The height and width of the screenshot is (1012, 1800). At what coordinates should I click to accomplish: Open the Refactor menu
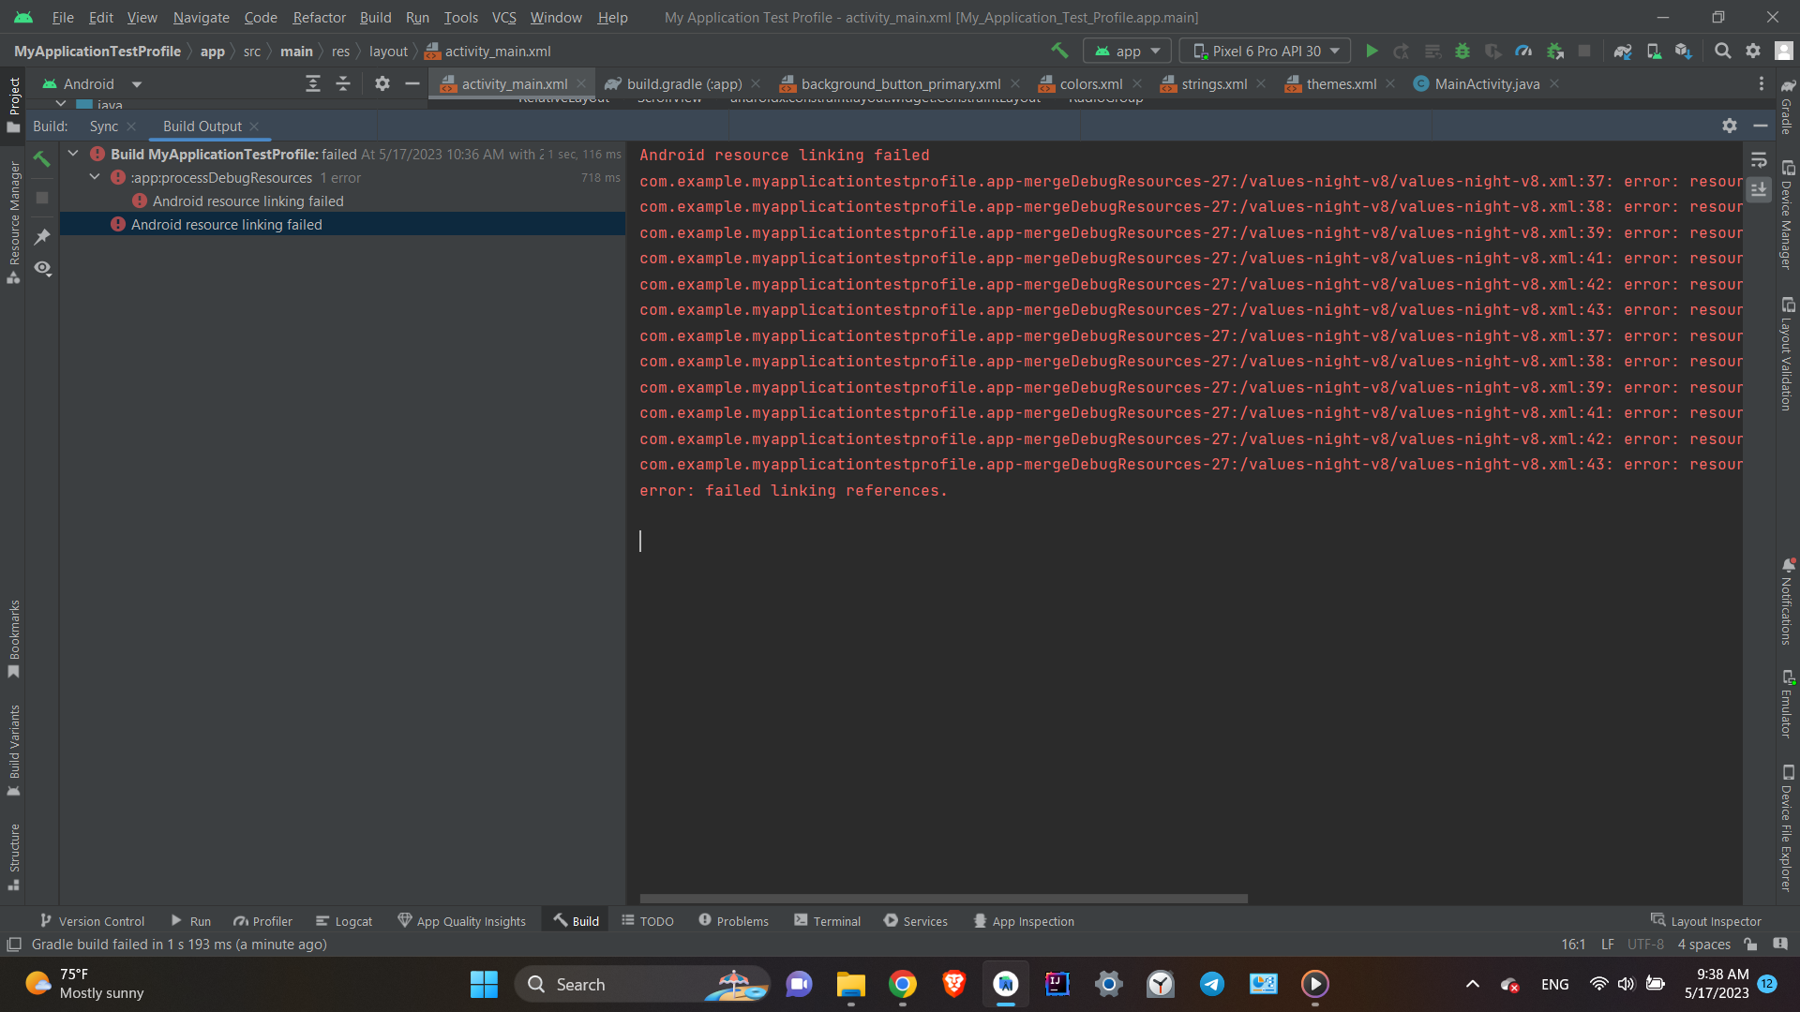pos(319,17)
